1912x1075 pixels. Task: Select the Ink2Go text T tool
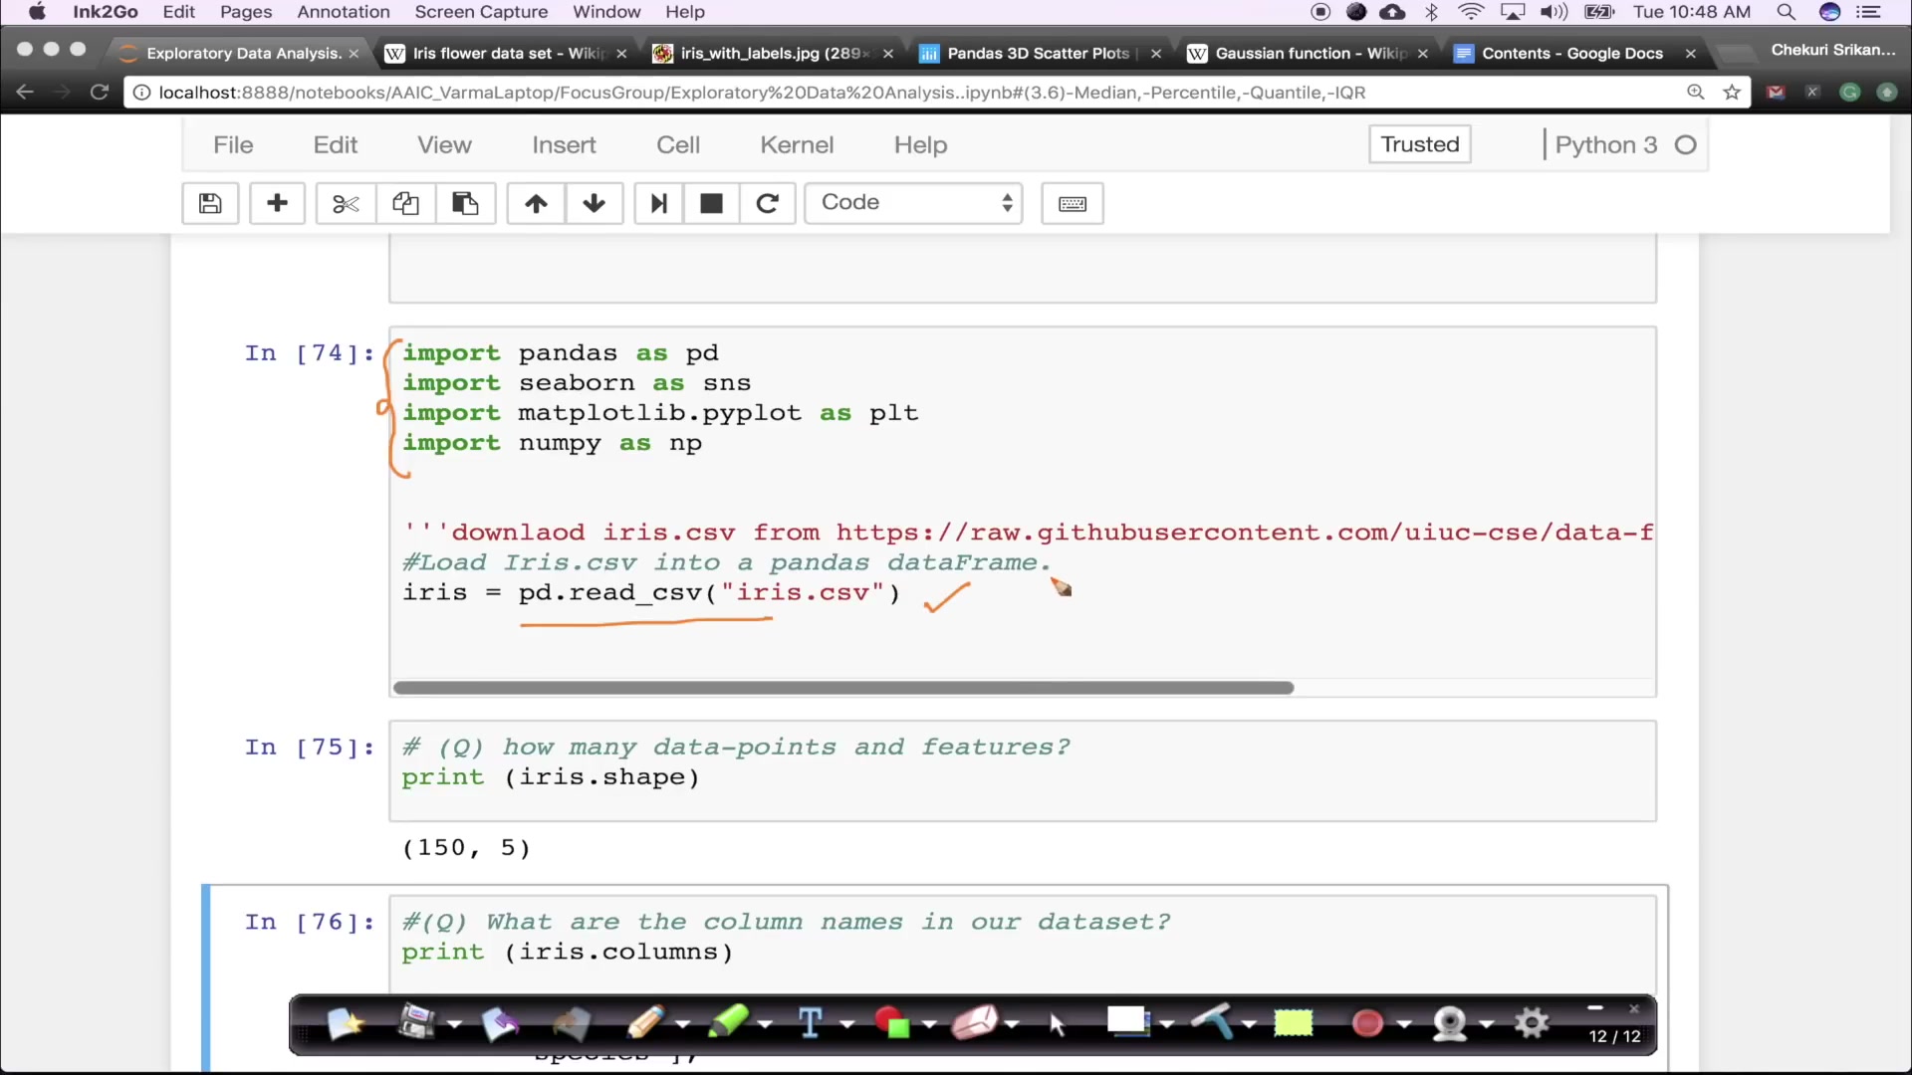[811, 1022]
